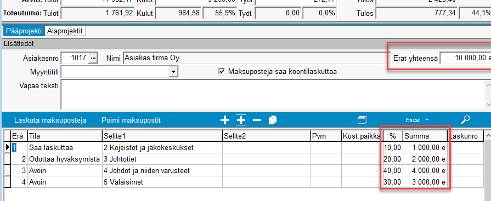Click the Kulut percentage 55,9%
The width and height of the screenshot is (491, 201).
click(x=219, y=14)
